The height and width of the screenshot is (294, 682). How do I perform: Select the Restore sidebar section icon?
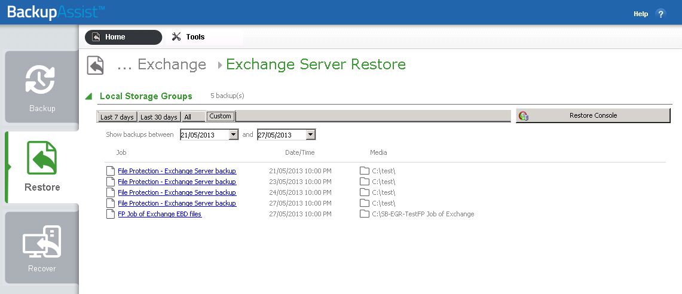(42, 157)
